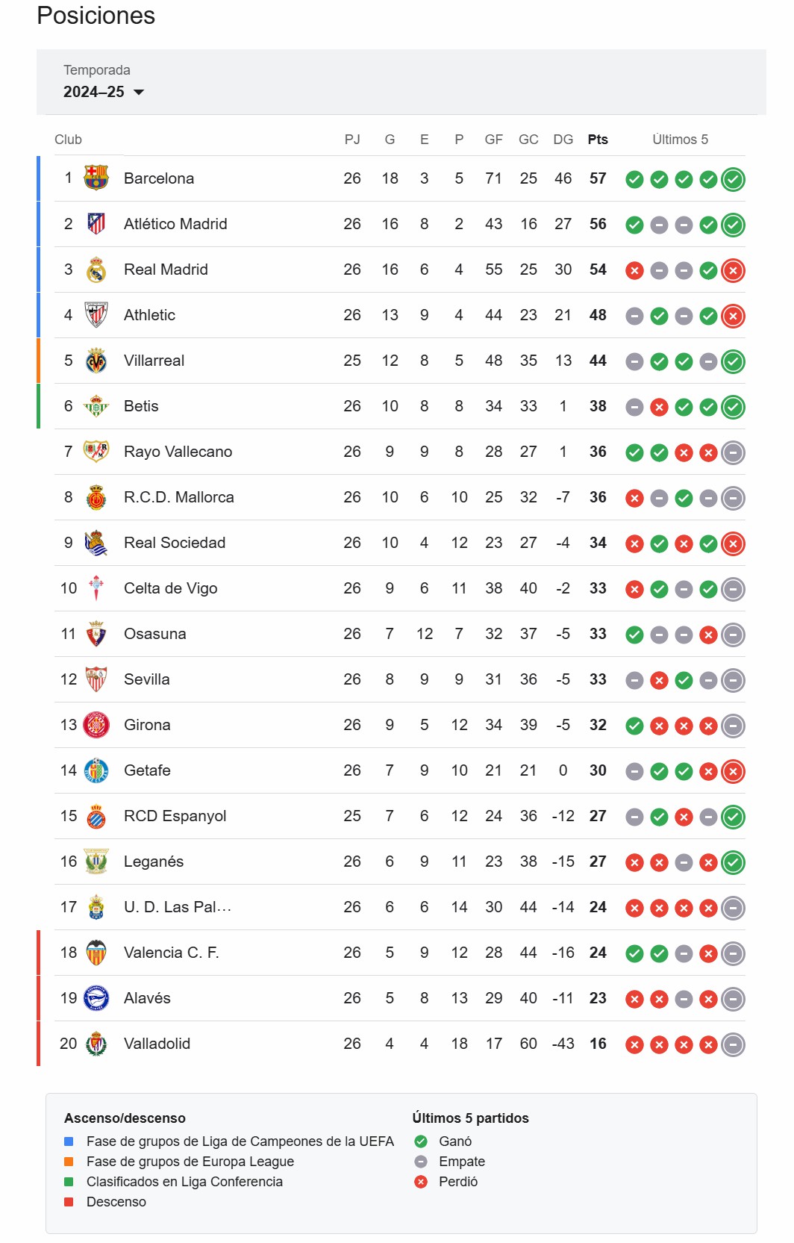Click the Girona crest icon
The width and height of the screenshot is (794, 1243).
click(x=96, y=724)
